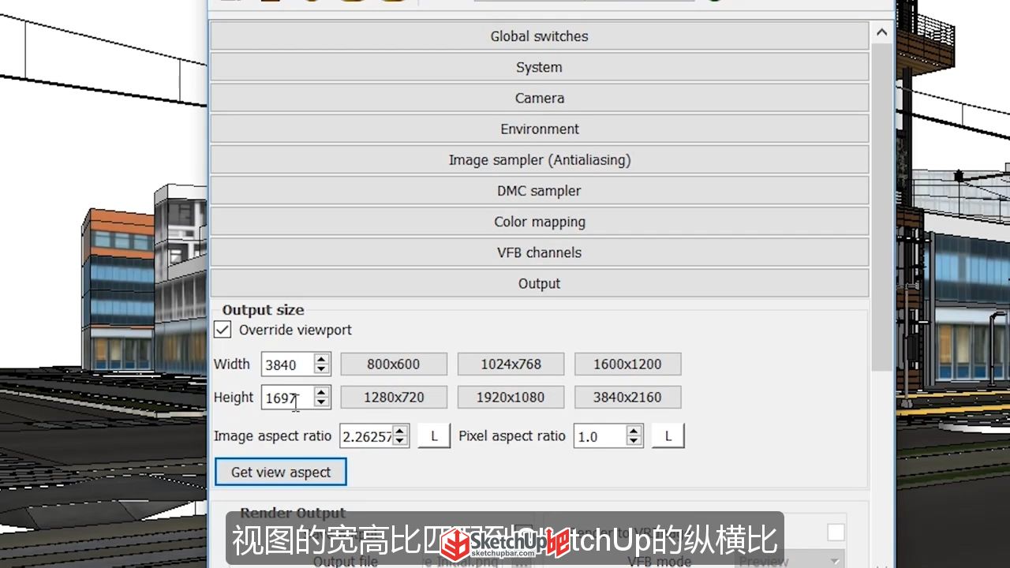The height and width of the screenshot is (568, 1010).
Task: Decrease Width with the down spinner arrow
Action: (321, 369)
